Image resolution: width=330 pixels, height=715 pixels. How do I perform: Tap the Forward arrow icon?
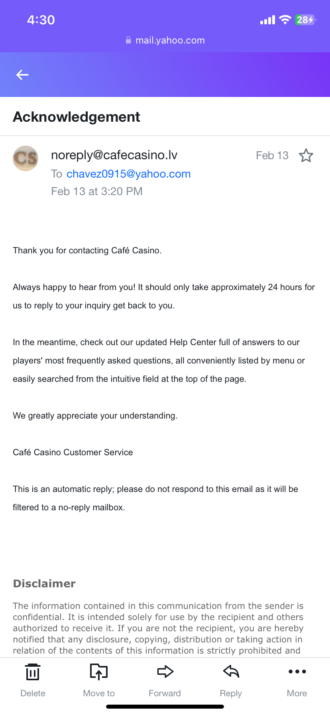coord(165,672)
